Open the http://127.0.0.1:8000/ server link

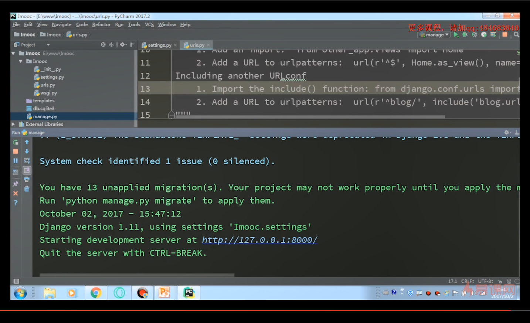259,240
